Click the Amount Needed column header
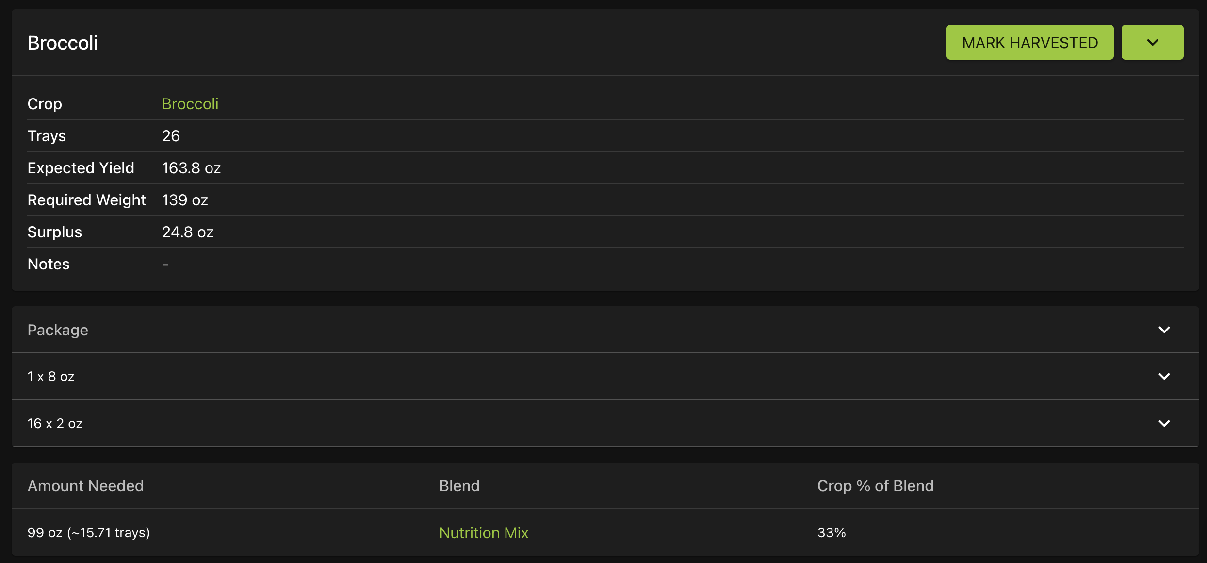The height and width of the screenshot is (563, 1207). tap(85, 486)
